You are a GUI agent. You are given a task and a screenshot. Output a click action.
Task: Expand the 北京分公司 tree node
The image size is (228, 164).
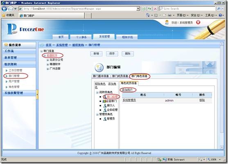[47, 60]
